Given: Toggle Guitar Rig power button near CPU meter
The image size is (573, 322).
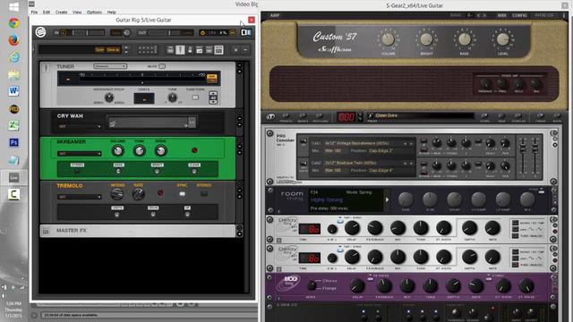Looking at the screenshot, I should pyautogui.click(x=202, y=33).
